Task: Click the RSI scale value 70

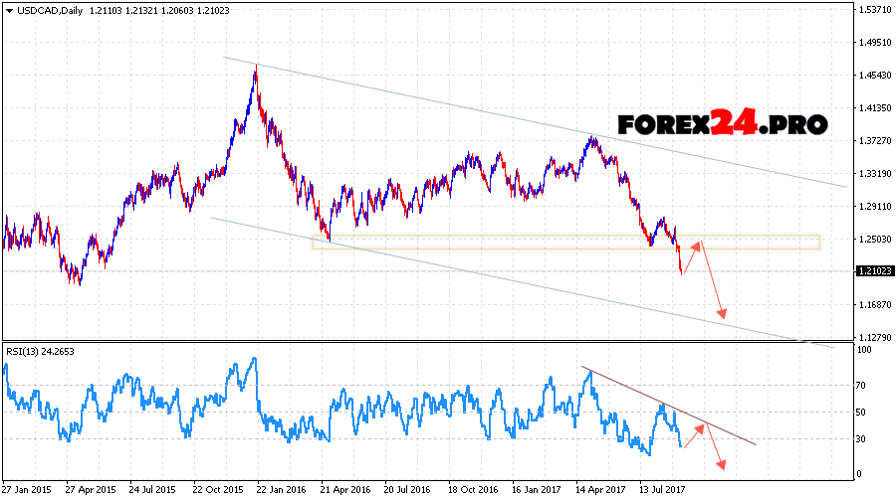Action: click(x=863, y=385)
